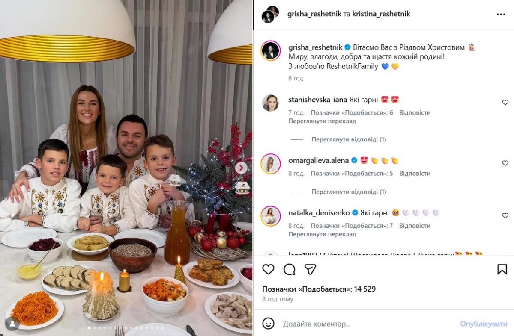Viewport: 514px width, 336px height.
Task: Reply to the natalka_denisenko comment
Action: (415, 226)
